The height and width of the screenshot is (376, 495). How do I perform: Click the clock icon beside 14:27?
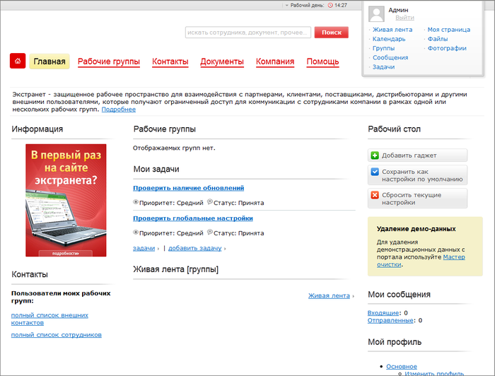330,5
